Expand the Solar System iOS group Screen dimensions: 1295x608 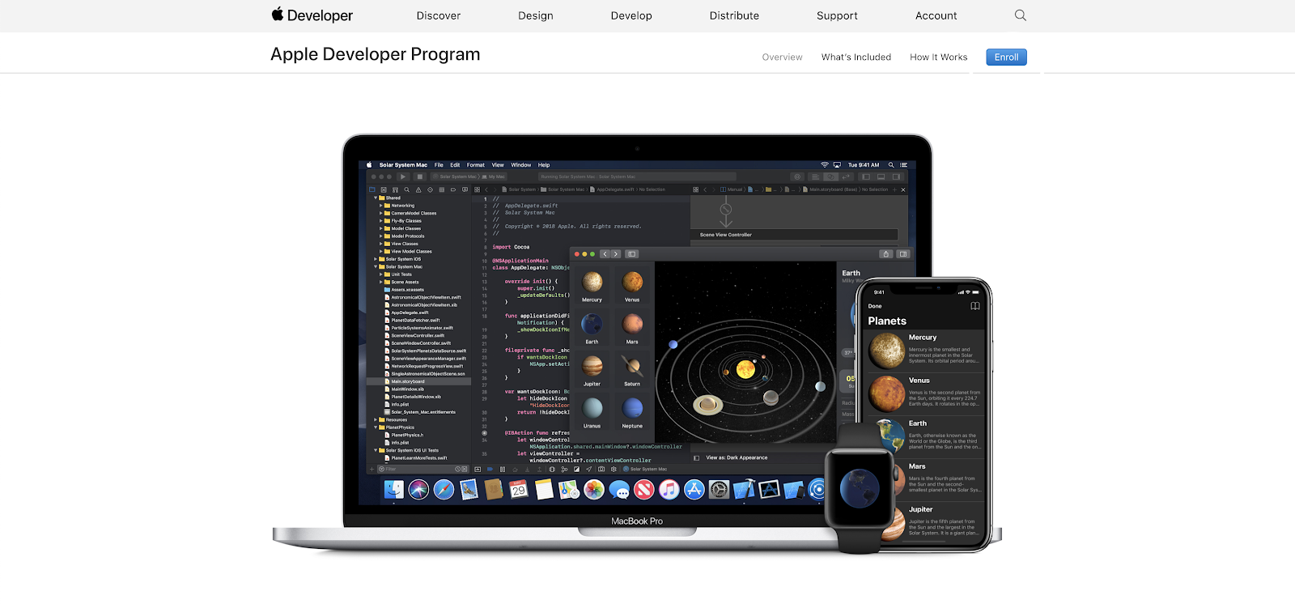coord(376,259)
